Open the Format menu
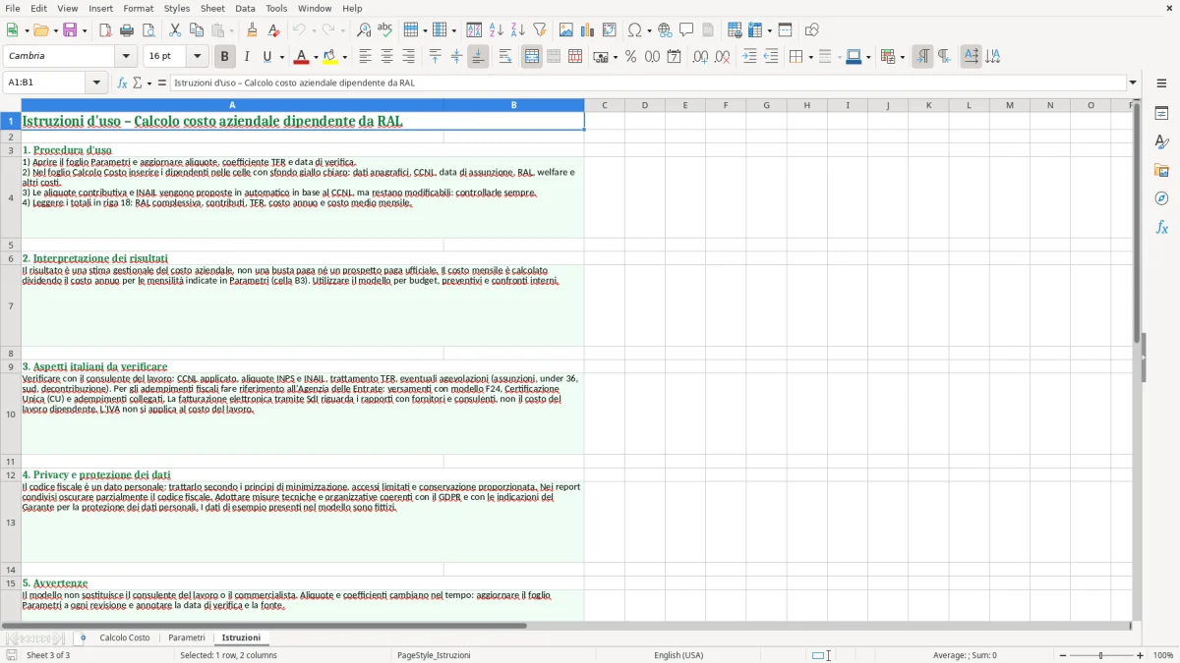Viewport: 1180px width, 663px height. point(139,8)
